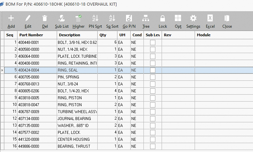Check Sub Lev box for RING, SEAL row
This screenshot has width=253, height=152.
[153, 70]
